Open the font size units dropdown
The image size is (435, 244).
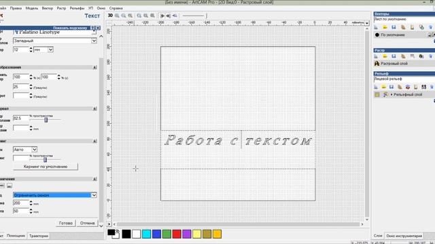point(50,49)
